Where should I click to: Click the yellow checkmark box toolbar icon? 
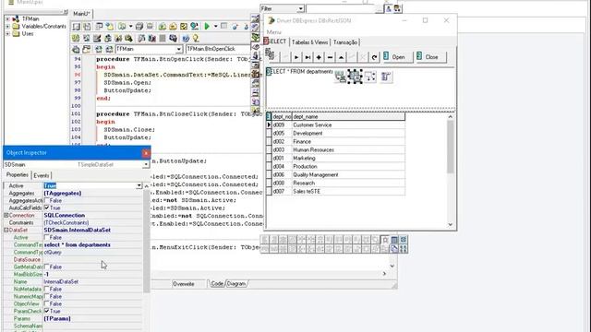184,27
